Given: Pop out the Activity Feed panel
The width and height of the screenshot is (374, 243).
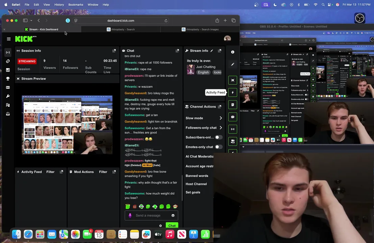Looking at the screenshot, I should (61, 172).
